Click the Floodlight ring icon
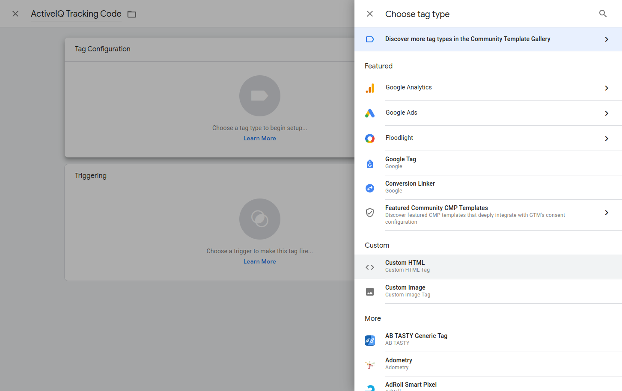Screen dimensions: 622x391 [x=370, y=139]
